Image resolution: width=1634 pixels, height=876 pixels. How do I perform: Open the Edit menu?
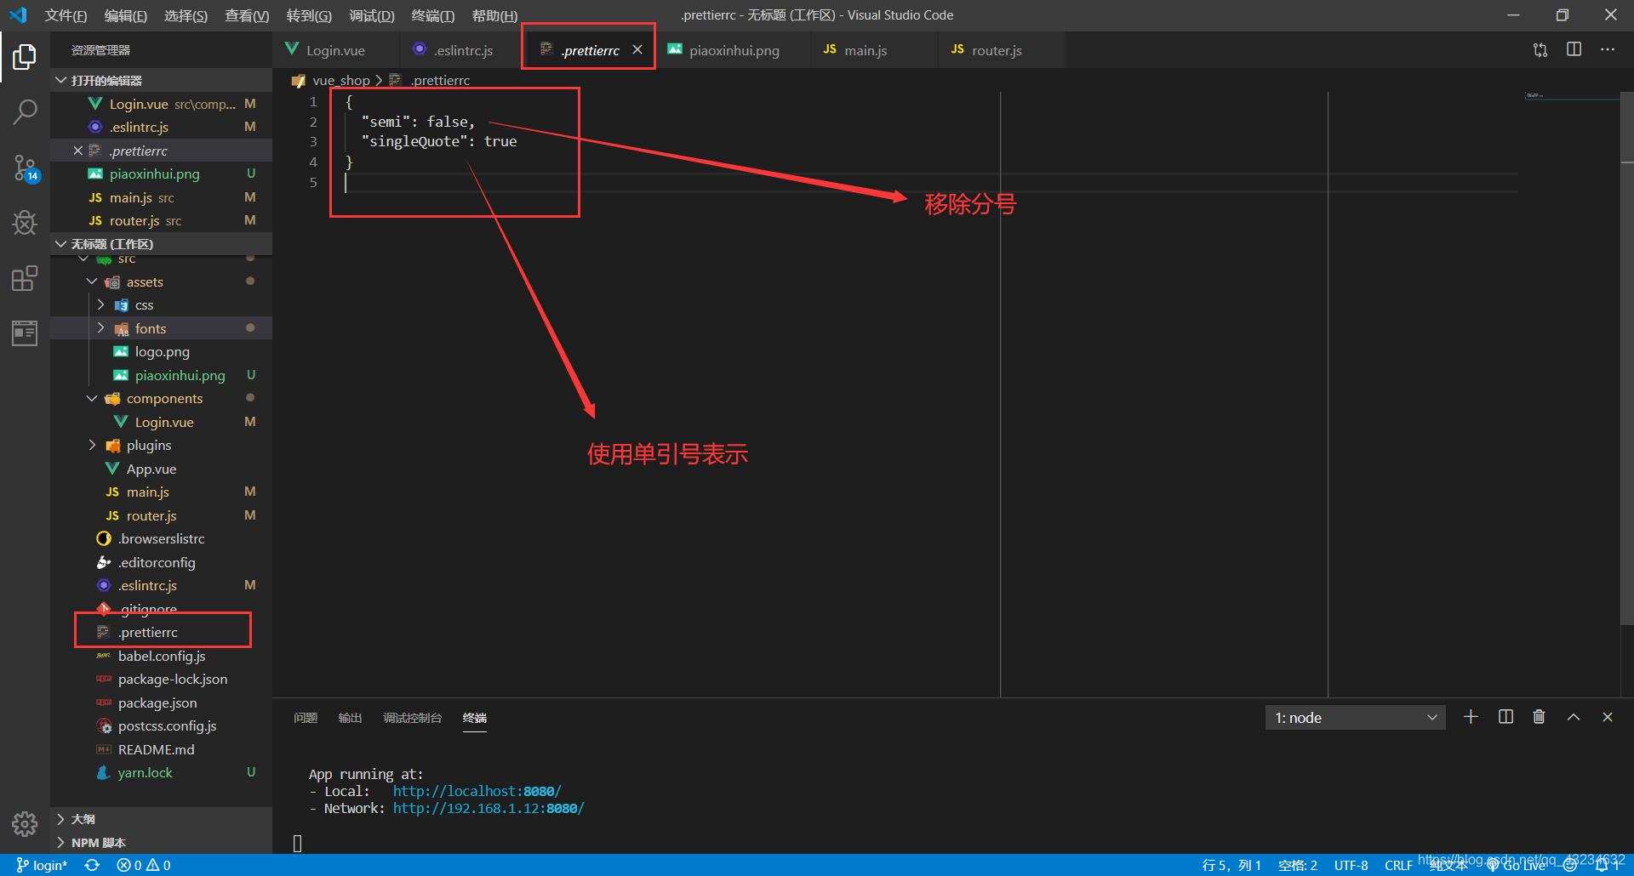pos(126,15)
